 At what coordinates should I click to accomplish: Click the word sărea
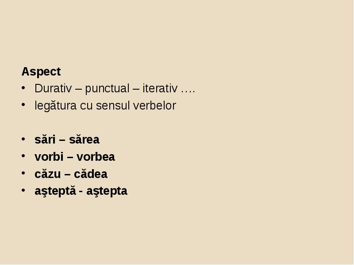click(x=84, y=140)
